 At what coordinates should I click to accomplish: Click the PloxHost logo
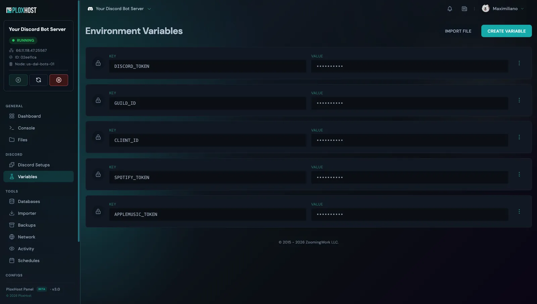pos(21,10)
